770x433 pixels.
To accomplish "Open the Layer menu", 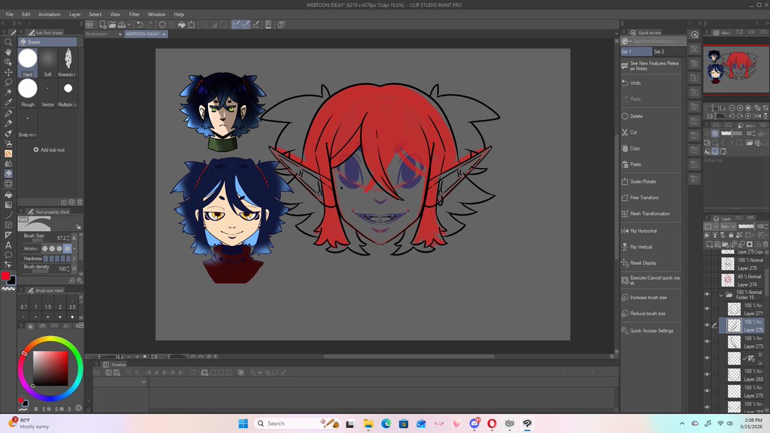I will 75,14.
